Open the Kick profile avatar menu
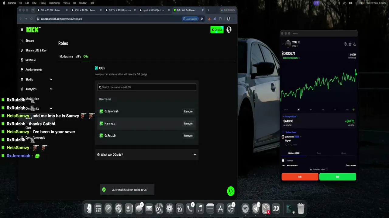Viewport: 389px width, 218px height. point(229,29)
